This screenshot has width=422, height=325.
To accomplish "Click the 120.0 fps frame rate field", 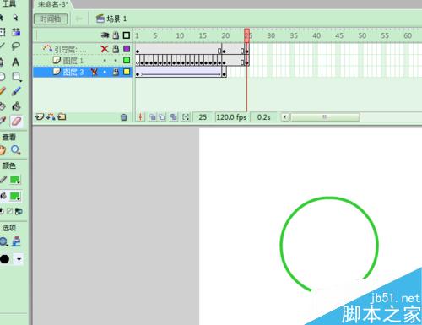I will pos(231,117).
